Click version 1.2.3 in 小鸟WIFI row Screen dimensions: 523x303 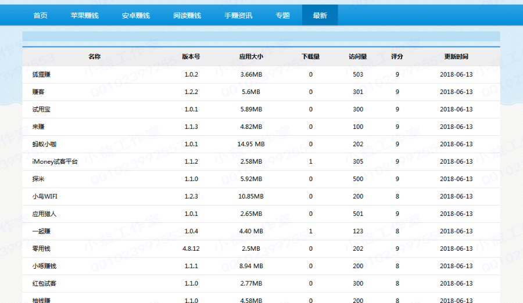pos(191,196)
